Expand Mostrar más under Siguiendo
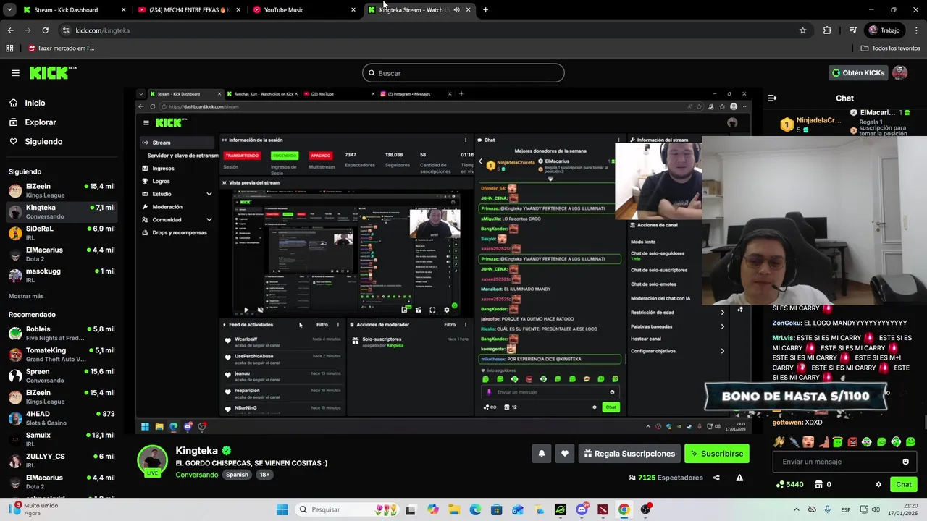Image resolution: width=927 pixels, height=521 pixels. (x=26, y=296)
